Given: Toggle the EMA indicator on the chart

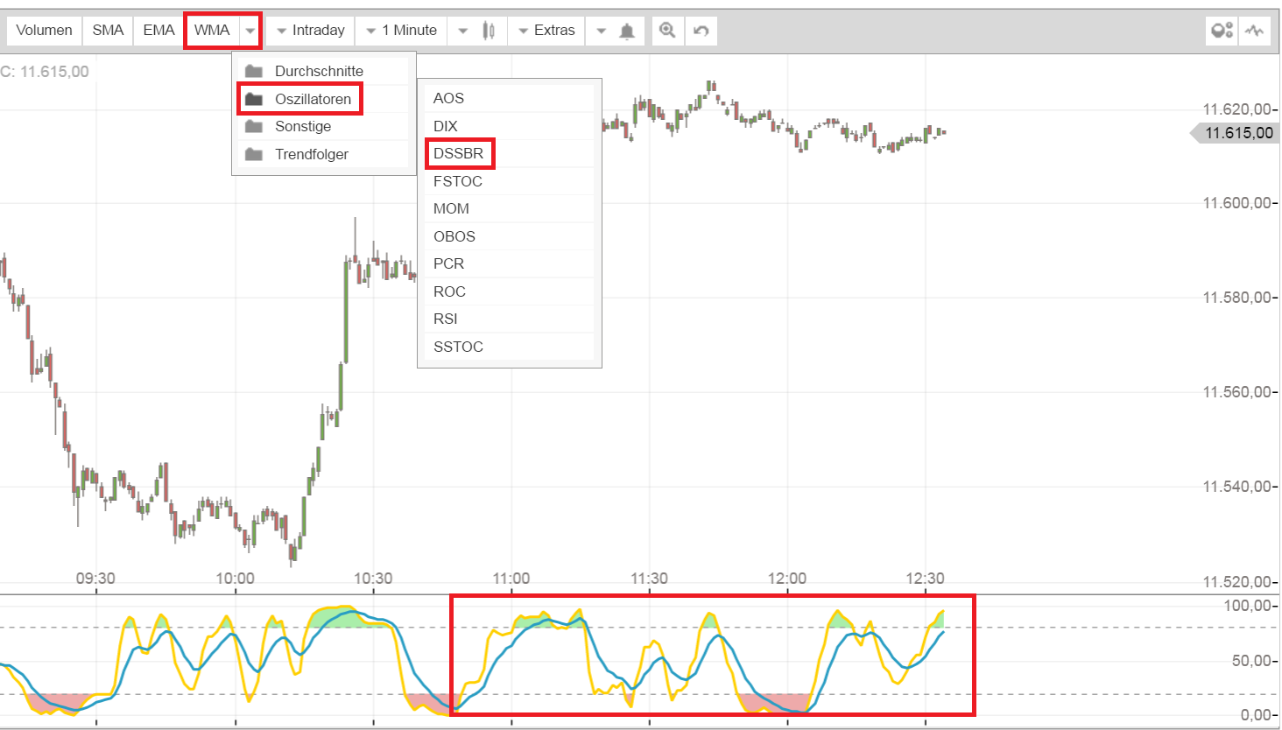Looking at the screenshot, I should coord(158,30).
